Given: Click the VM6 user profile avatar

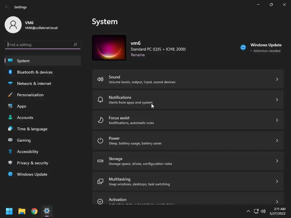Looking at the screenshot, I should click(x=13, y=25).
